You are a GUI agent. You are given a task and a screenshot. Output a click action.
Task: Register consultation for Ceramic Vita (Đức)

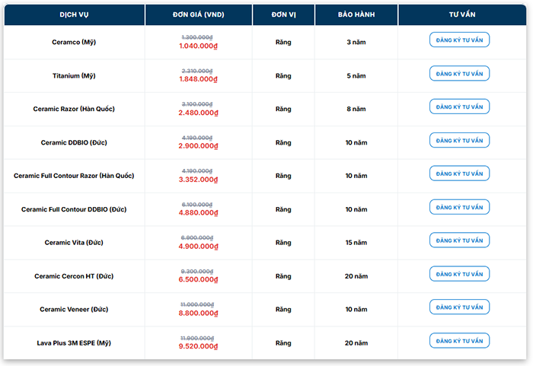(x=459, y=240)
